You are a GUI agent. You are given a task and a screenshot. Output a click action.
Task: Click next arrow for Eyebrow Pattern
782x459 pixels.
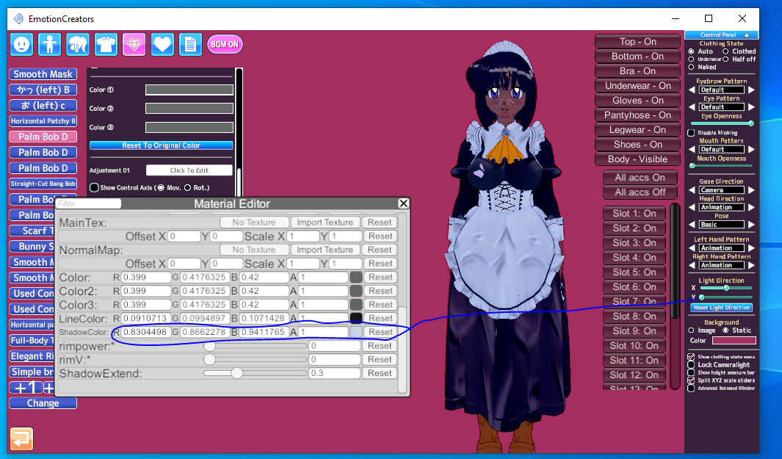[x=751, y=90]
